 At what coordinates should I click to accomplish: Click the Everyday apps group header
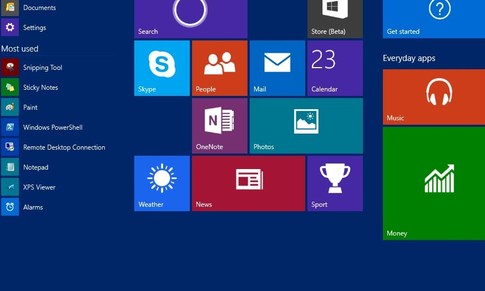coord(409,58)
